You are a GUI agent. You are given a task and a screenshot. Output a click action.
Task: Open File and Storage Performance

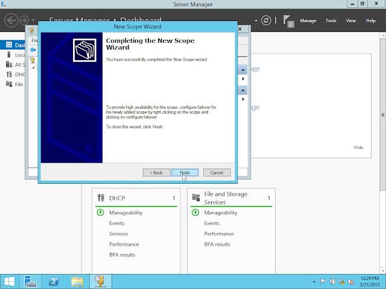pyautogui.click(x=219, y=234)
